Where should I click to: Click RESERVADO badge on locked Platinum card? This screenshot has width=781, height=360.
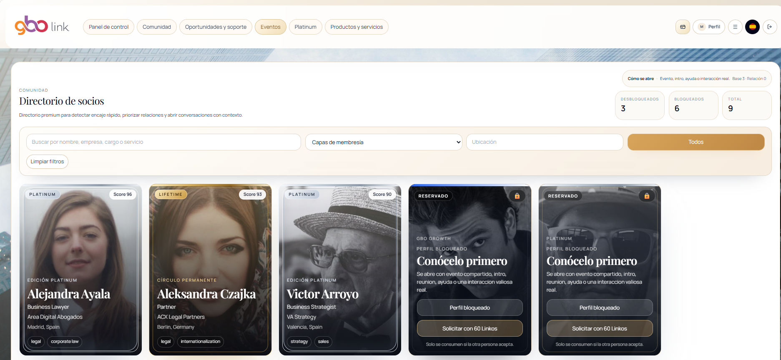(563, 196)
